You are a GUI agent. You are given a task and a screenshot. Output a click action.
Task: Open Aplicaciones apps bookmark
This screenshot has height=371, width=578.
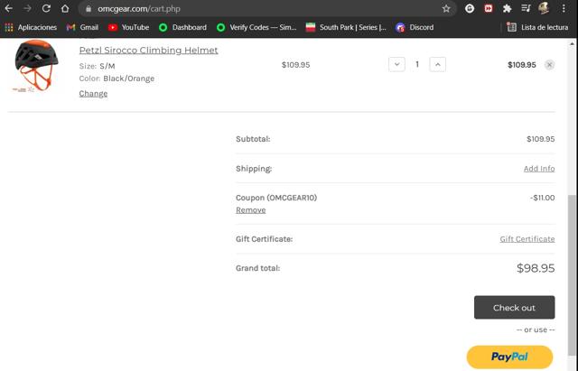(x=31, y=27)
